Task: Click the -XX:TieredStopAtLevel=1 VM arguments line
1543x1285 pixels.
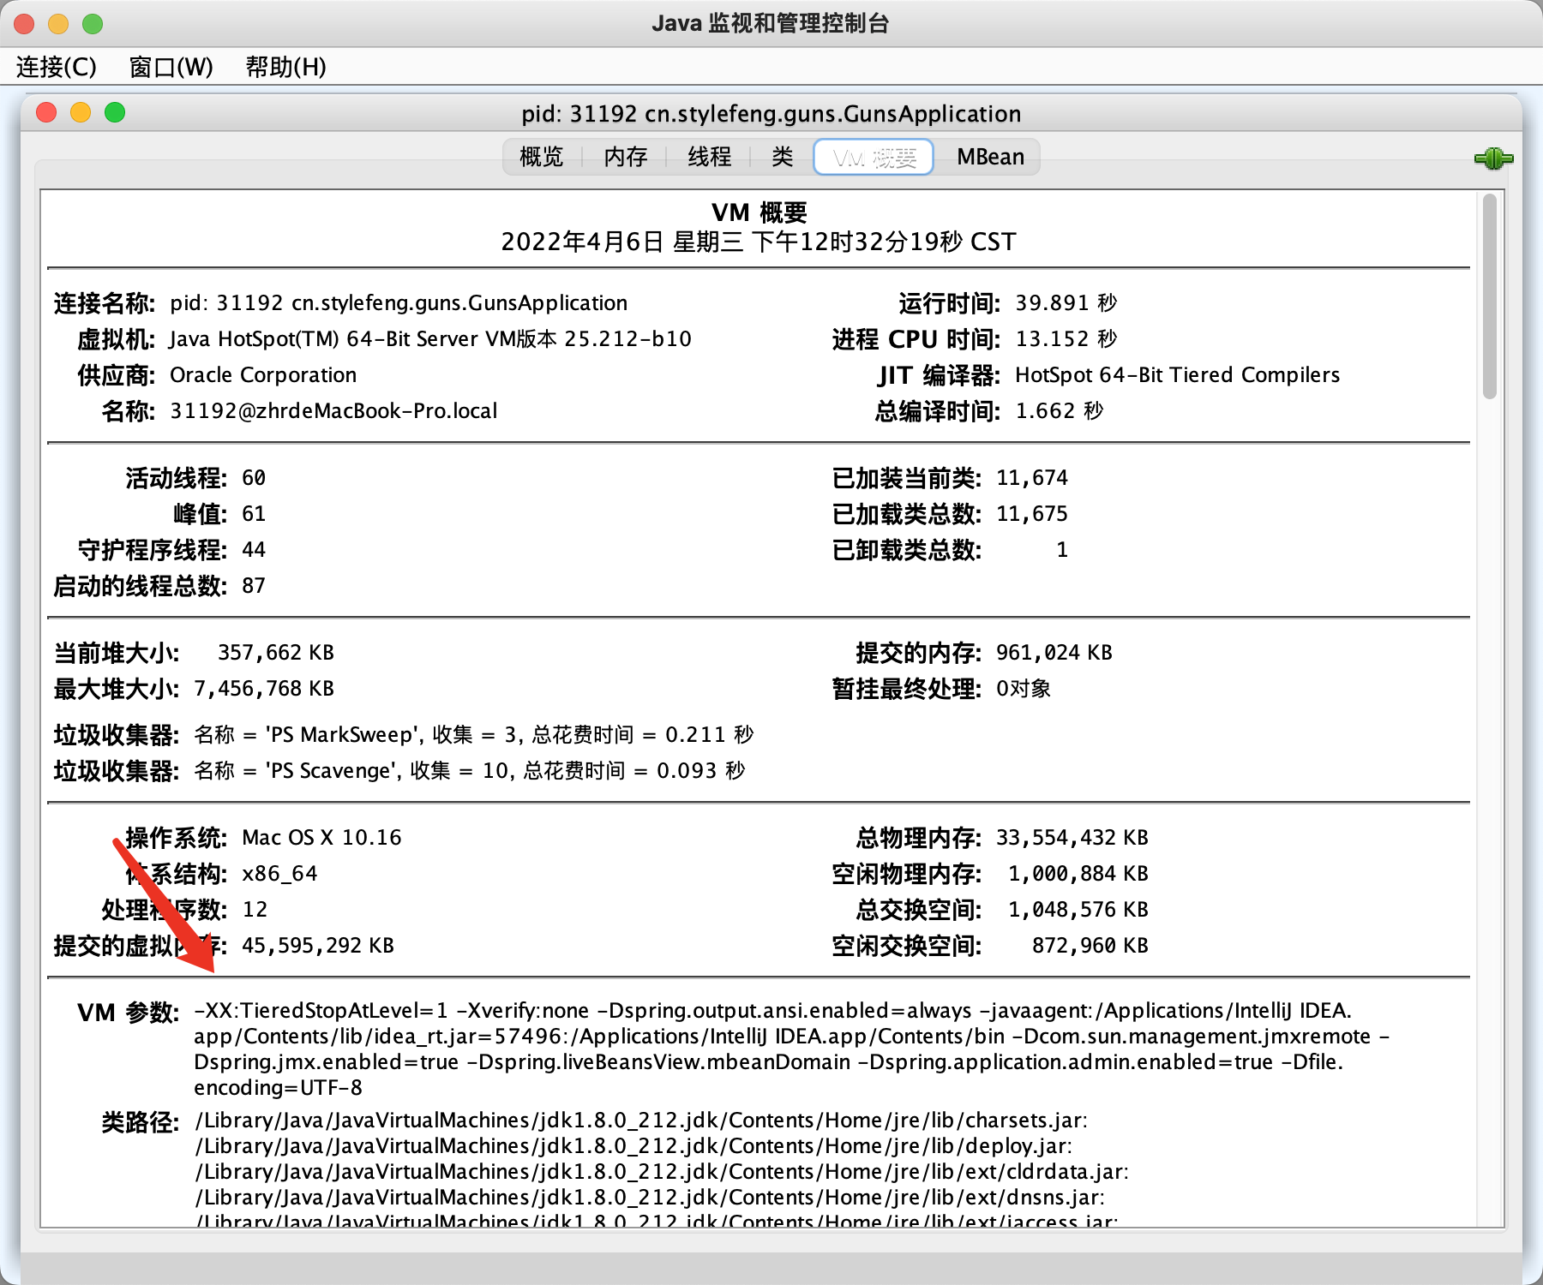Action: pos(773,1011)
